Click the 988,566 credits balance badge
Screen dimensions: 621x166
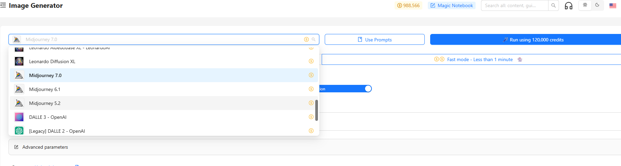408,5
